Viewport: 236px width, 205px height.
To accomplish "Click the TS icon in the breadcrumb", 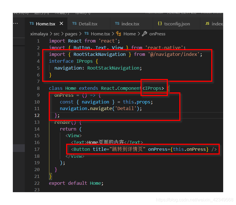I will pyautogui.click(x=86, y=34).
